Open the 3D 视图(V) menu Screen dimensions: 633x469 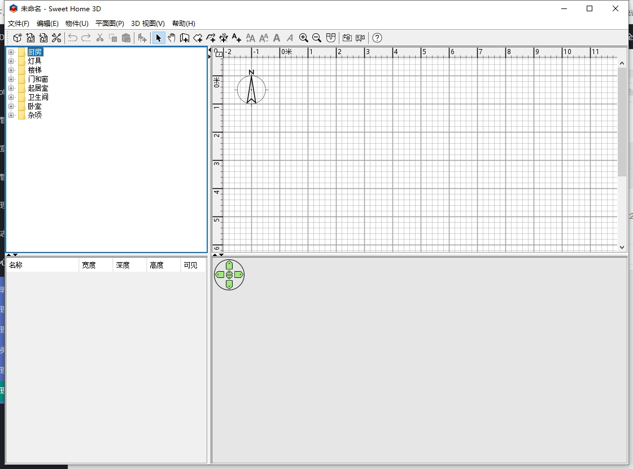[148, 24]
